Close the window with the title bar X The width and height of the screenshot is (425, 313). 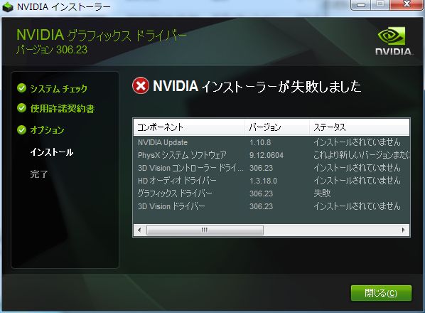(x=407, y=4)
